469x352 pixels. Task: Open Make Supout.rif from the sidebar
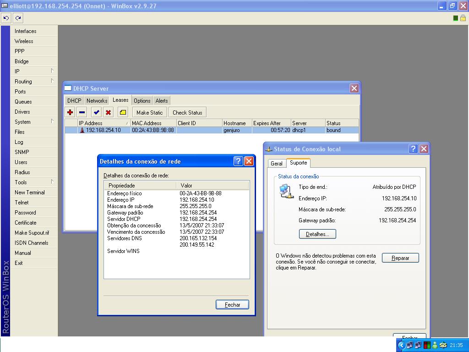[33, 233]
